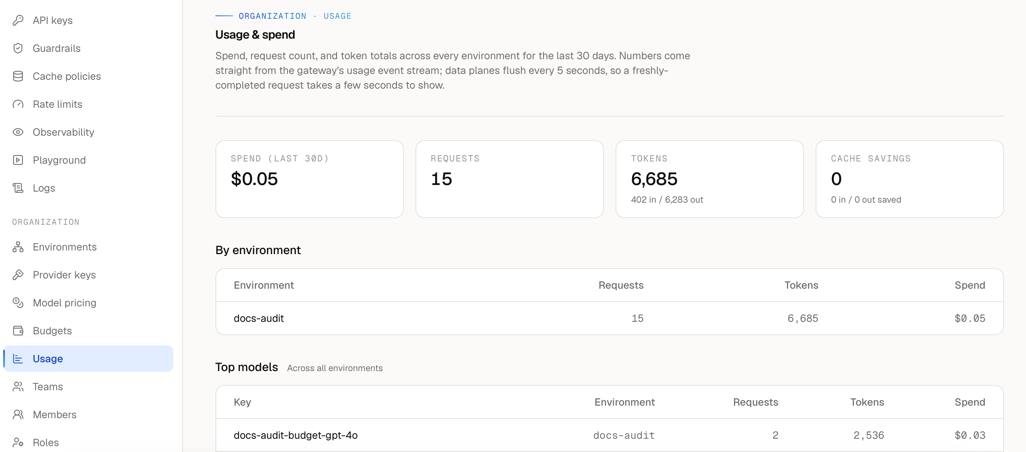This screenshot has height=452, width=1026.
Task: Click the Guardrails shield icon
Action: click(18, 48)
